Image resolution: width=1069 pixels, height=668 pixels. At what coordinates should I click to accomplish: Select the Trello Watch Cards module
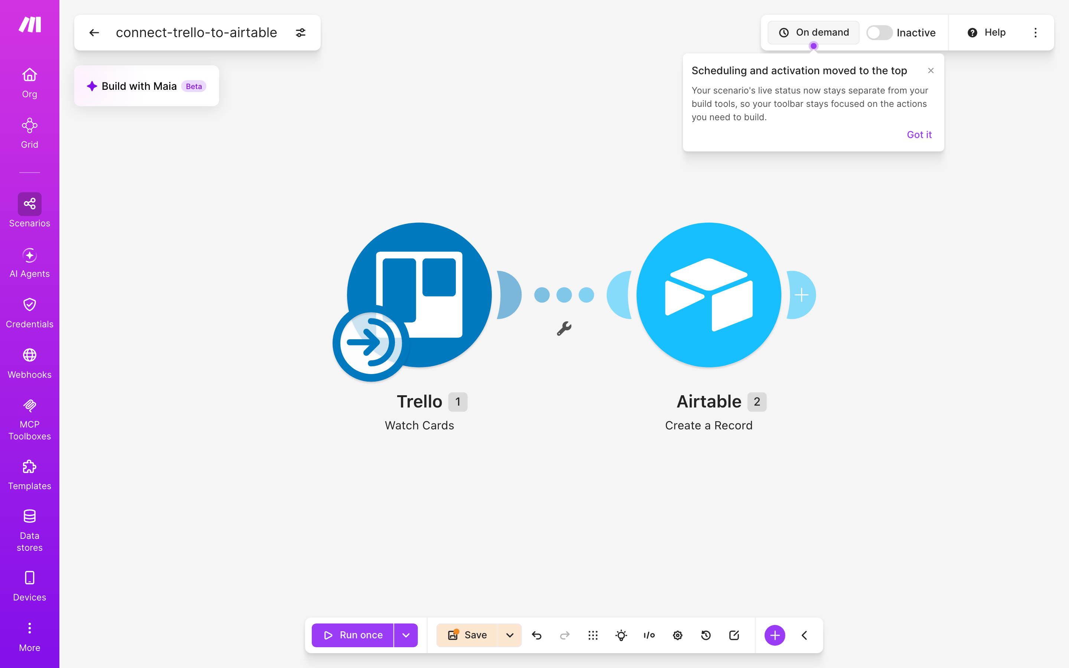click(x=419, y=295)
